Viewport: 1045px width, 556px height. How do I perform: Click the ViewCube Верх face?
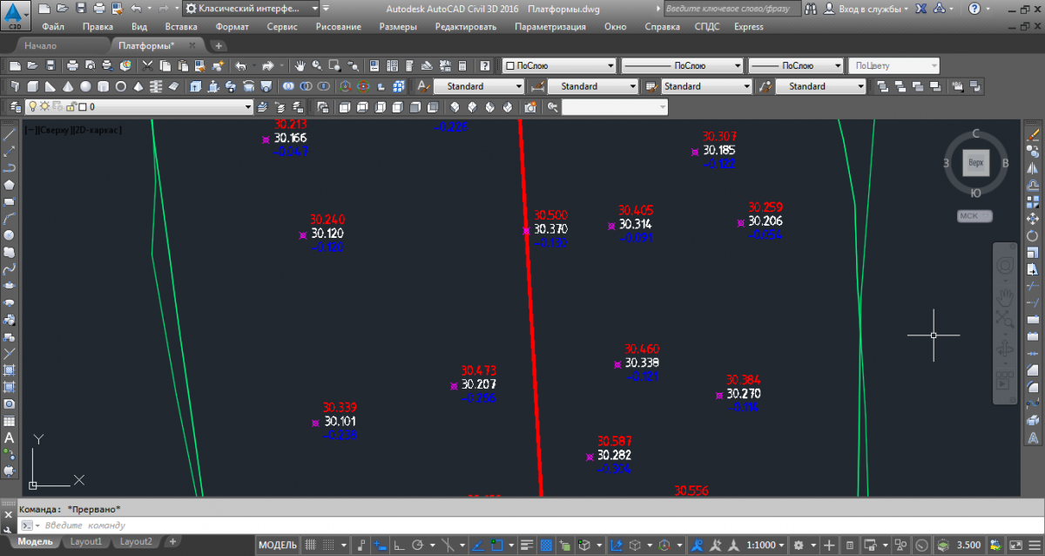pyautogui.click(x=976, y=162)
